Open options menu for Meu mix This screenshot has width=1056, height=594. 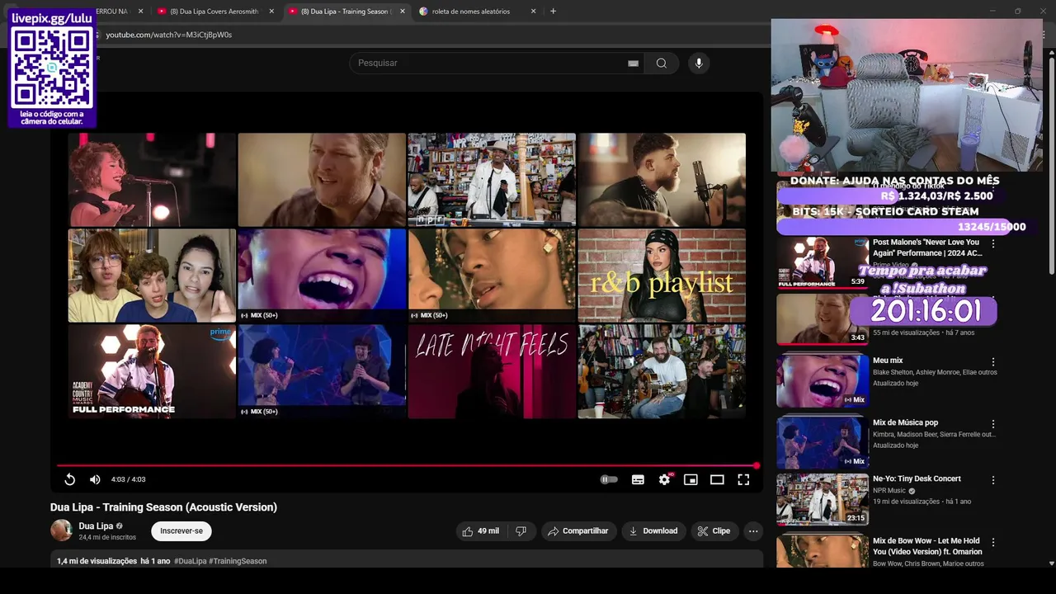pos(993,362)
